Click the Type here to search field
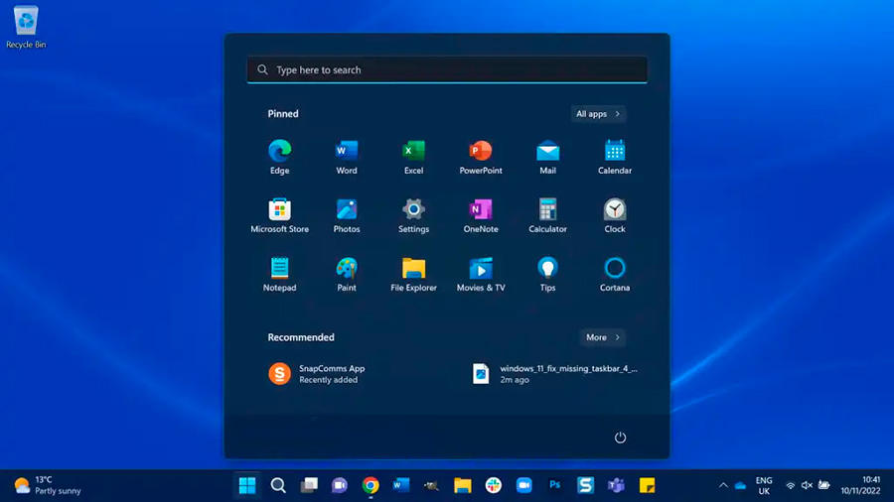The image size is (894, 502). 447,70
